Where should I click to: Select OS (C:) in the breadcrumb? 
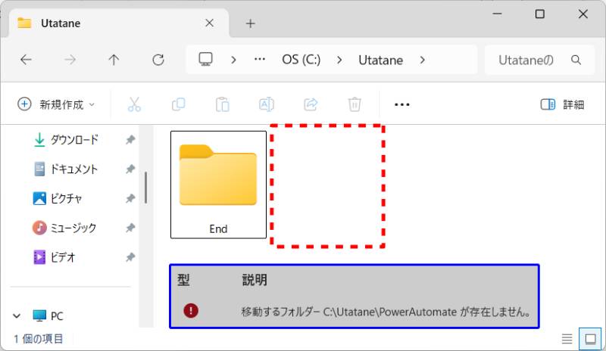301,60
